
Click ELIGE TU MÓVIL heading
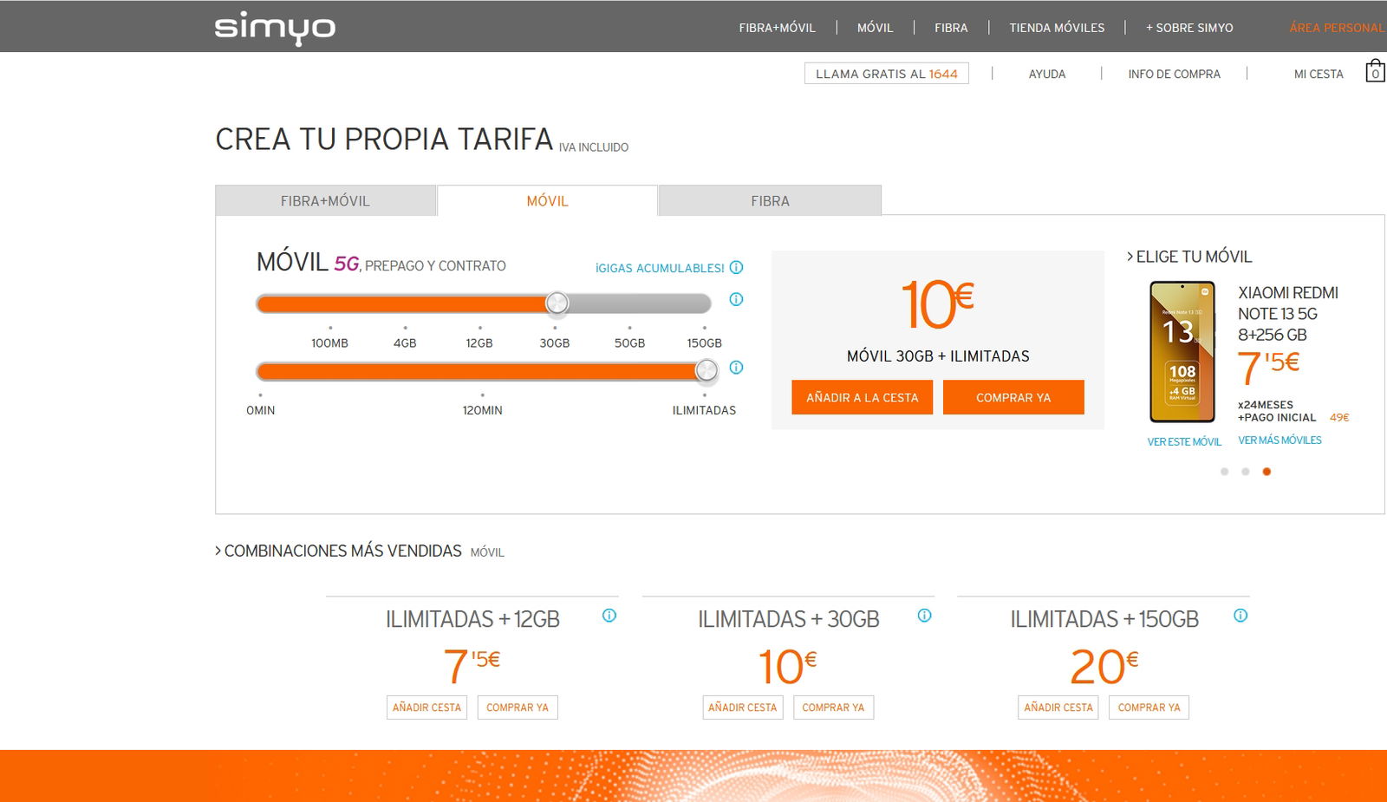point(1189,257)
